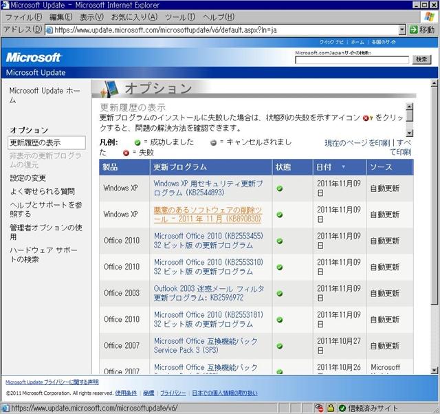This screenshot has height=414, width=440.
Task: Open the Microsoft Update privacy statement link
Action: point(52,382)
